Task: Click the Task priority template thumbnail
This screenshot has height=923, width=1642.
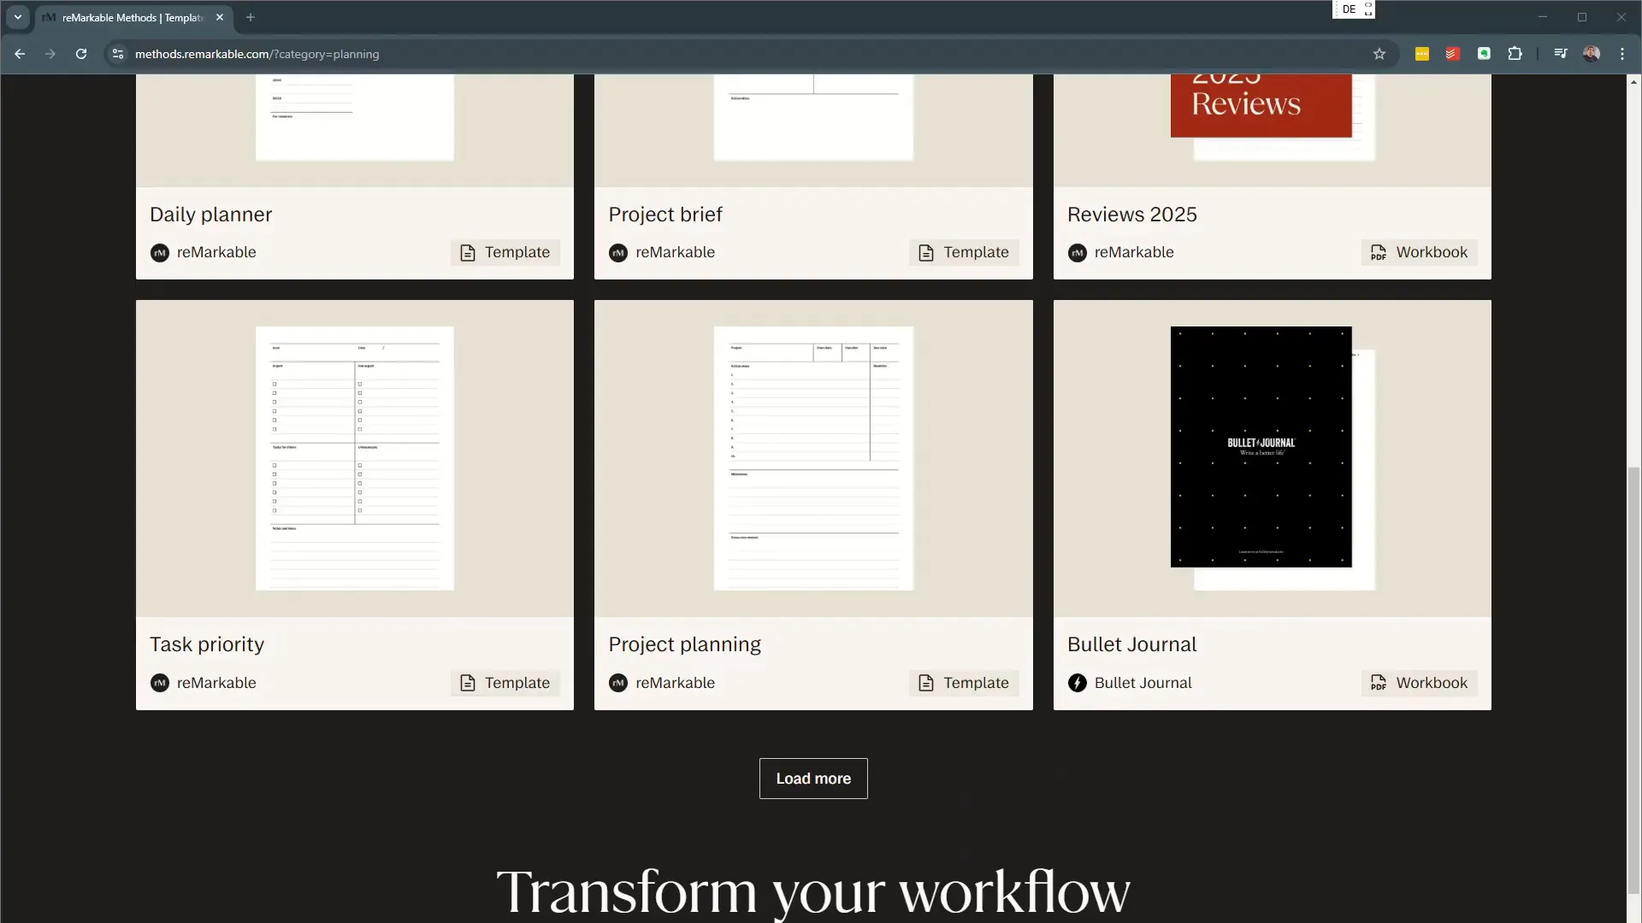Action: pyautogui.click(x=355, y=458)
